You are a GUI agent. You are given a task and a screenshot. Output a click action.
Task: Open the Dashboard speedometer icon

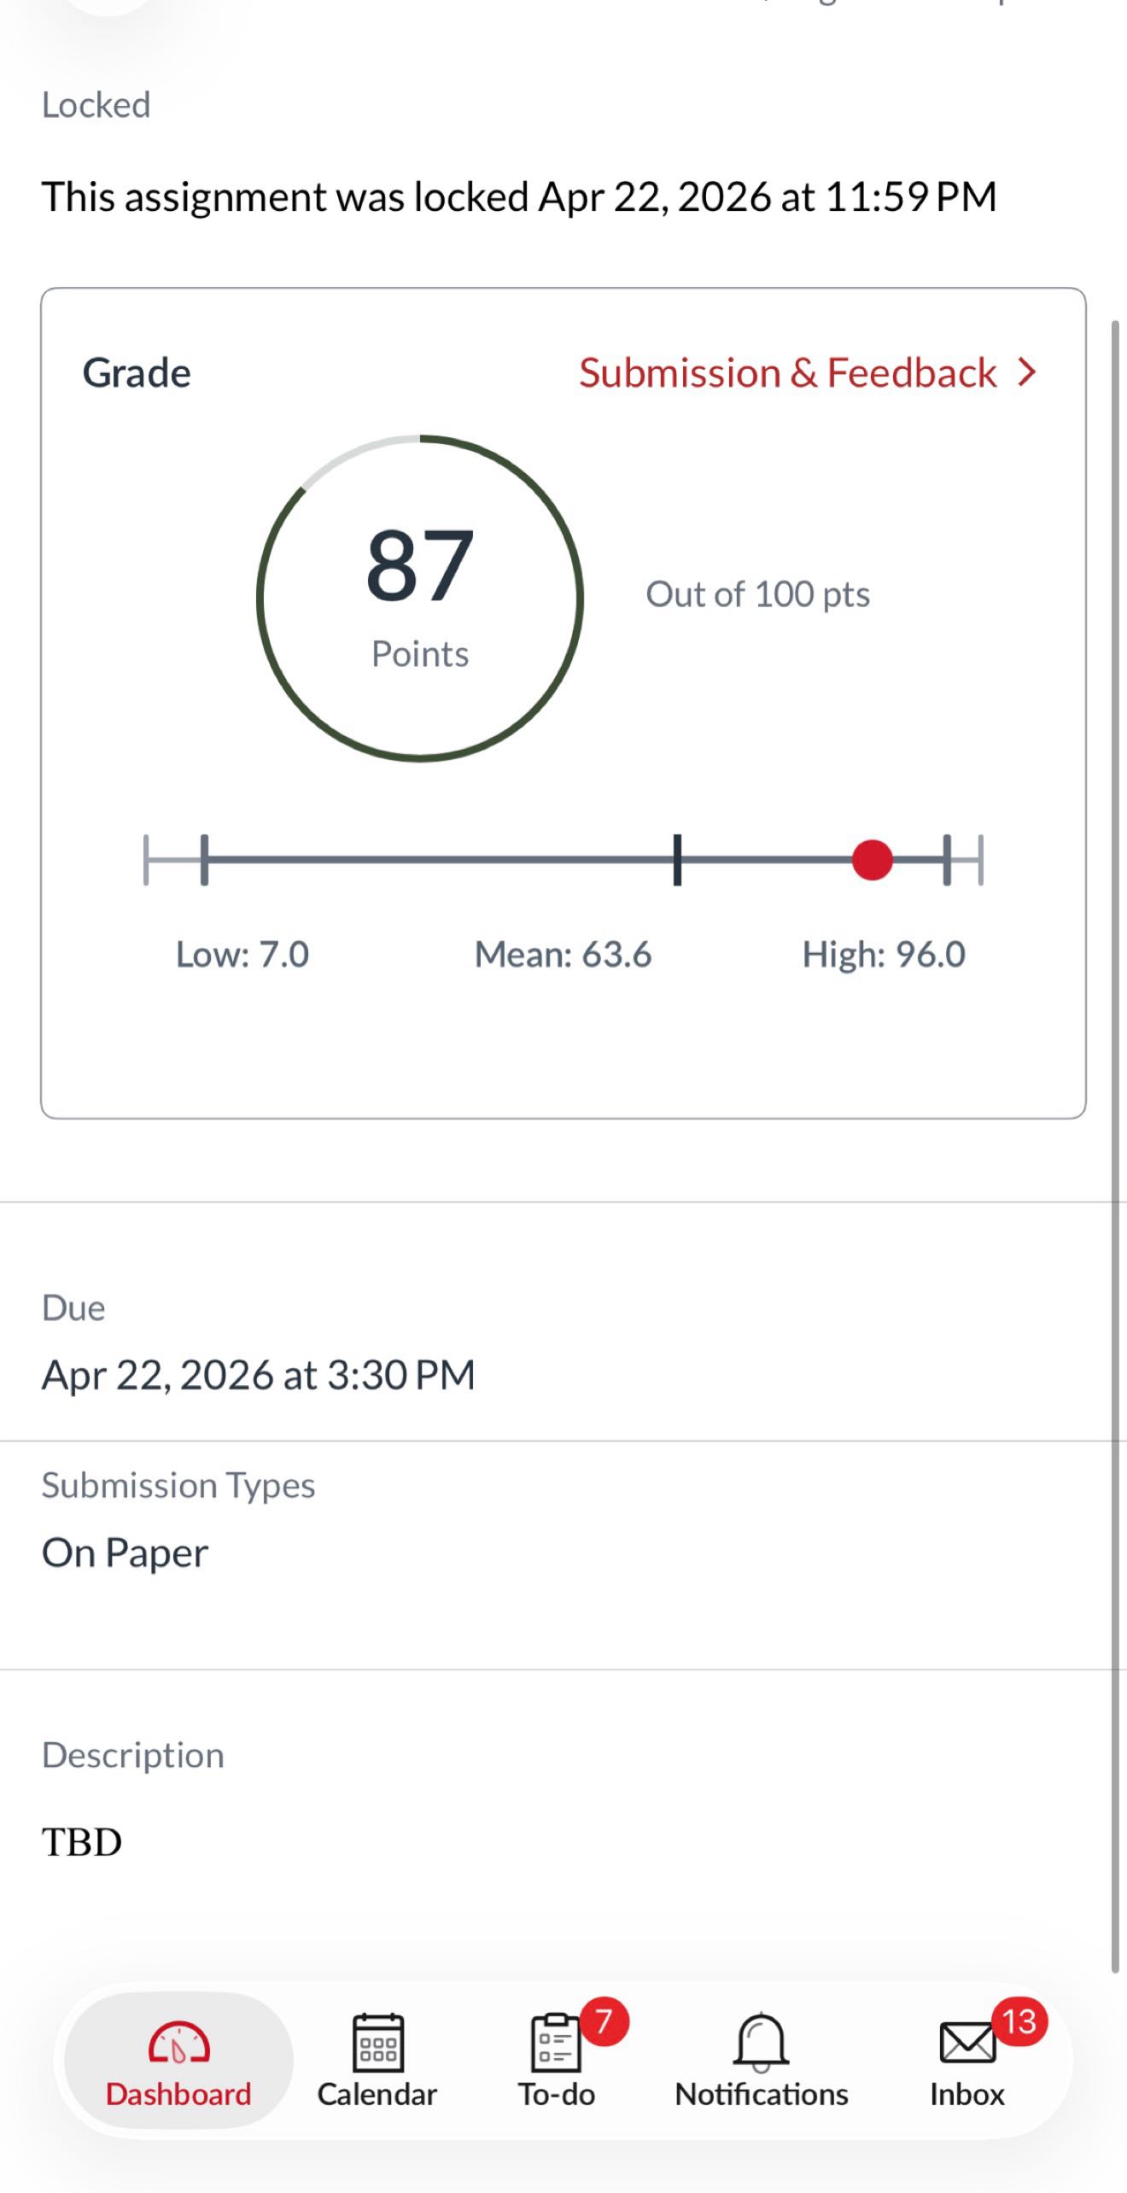[178, 2042]
